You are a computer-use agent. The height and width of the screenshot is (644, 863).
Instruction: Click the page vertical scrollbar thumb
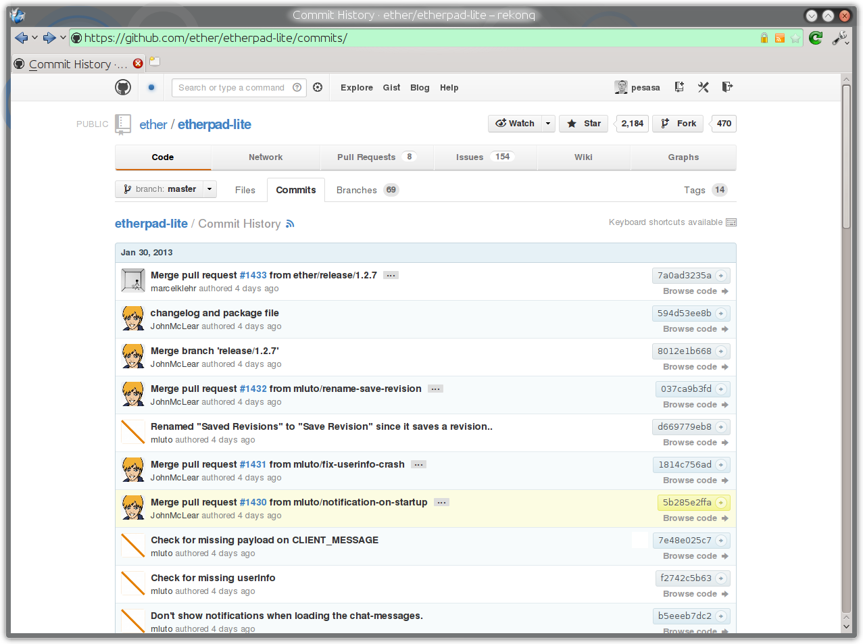coord(846,157)
